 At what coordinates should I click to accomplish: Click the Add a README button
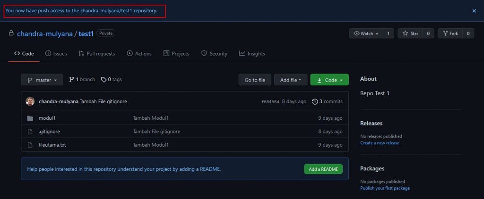(323, 169)
